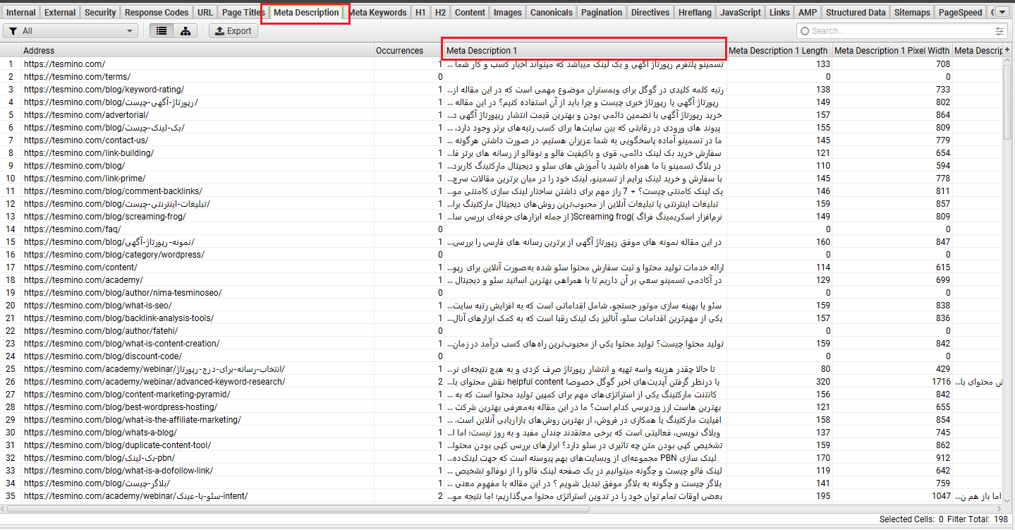Select the https://tesmino.com/content/ address
This screenshot has height=530, width=1015.
click(x=80, y=267)
